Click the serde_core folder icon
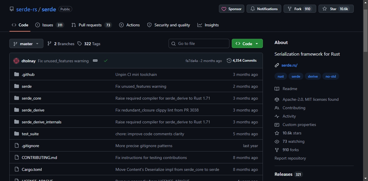Image resolution: width=368 pixels, height=181 pixels. 17,98
